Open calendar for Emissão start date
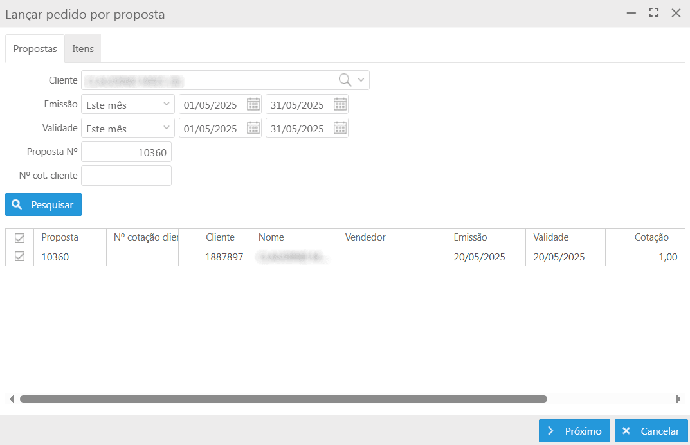Image resolution: width=690 pixels, height=445 pixels. [253, 105]
